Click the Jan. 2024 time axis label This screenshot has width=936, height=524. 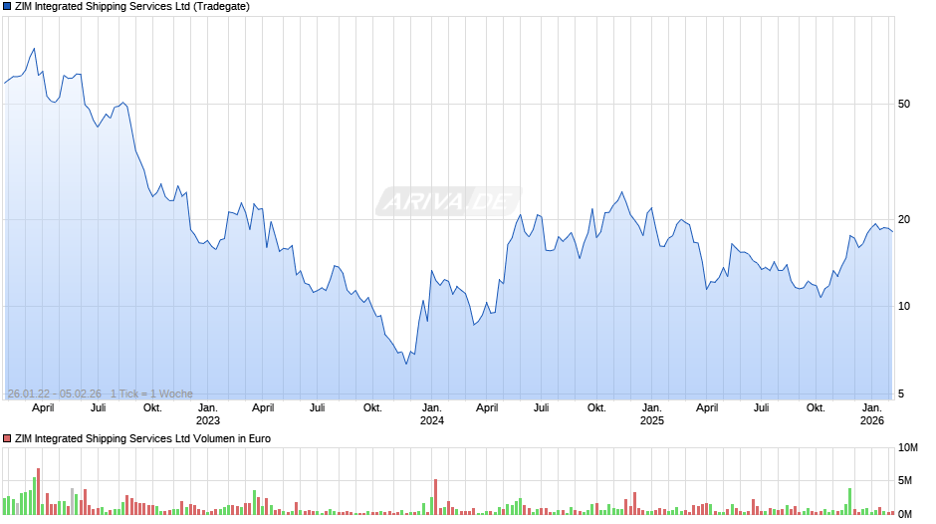point(431,414)
